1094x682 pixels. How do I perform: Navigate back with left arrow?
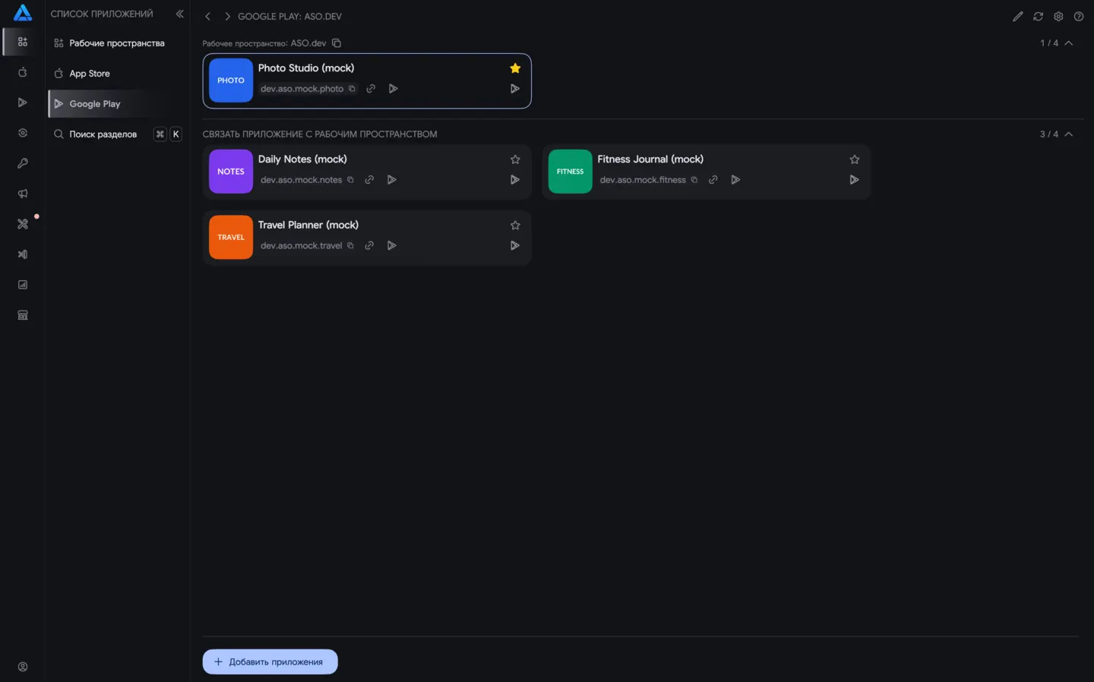click(207, 16)
